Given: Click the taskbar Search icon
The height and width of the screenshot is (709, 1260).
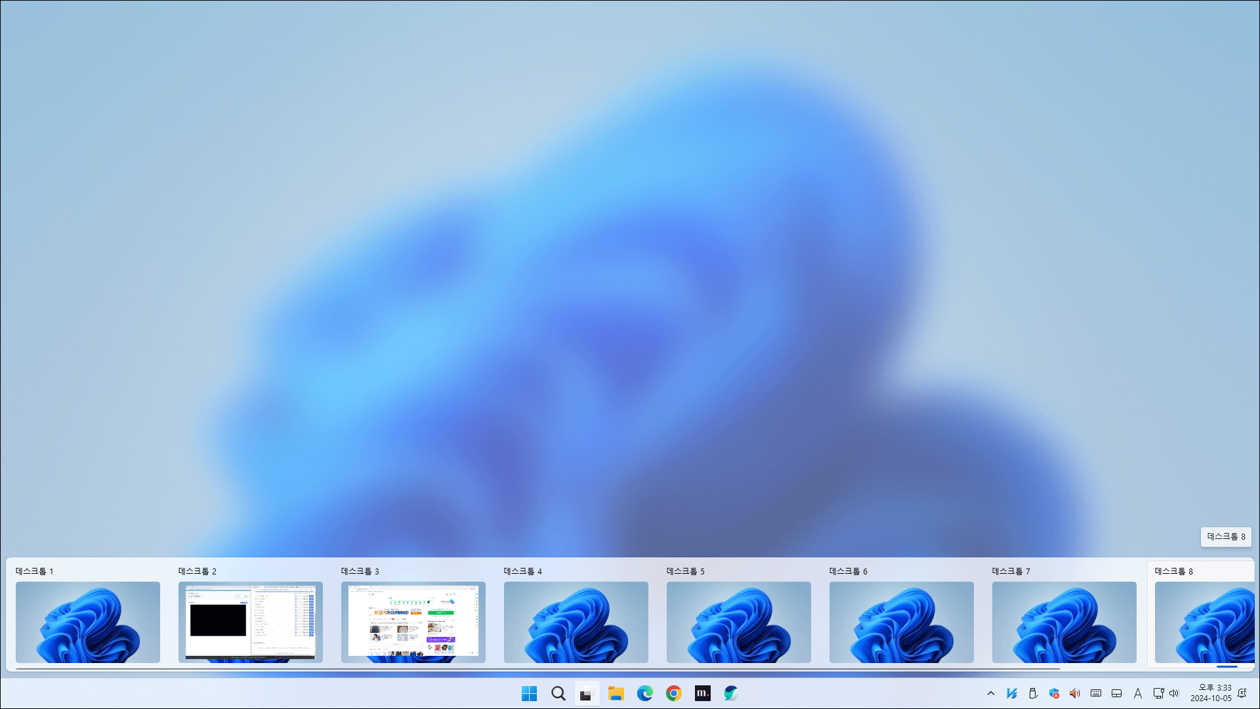Looking at the screenshot, I should tap(558, 693).
